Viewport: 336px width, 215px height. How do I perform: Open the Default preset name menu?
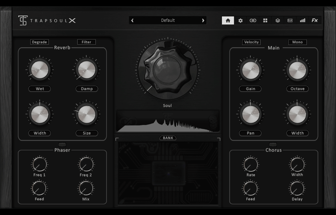[x=168, y=20]
